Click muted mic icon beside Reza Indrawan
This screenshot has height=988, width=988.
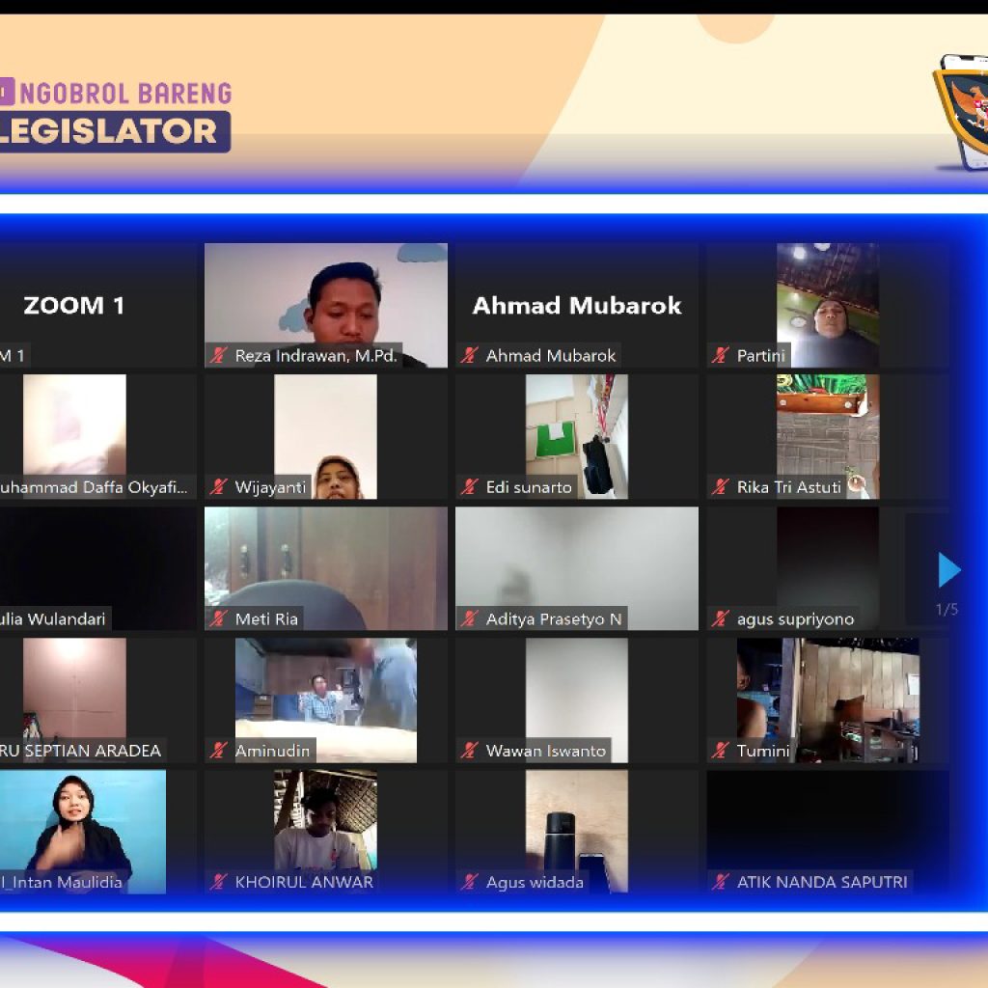point(219,356)
